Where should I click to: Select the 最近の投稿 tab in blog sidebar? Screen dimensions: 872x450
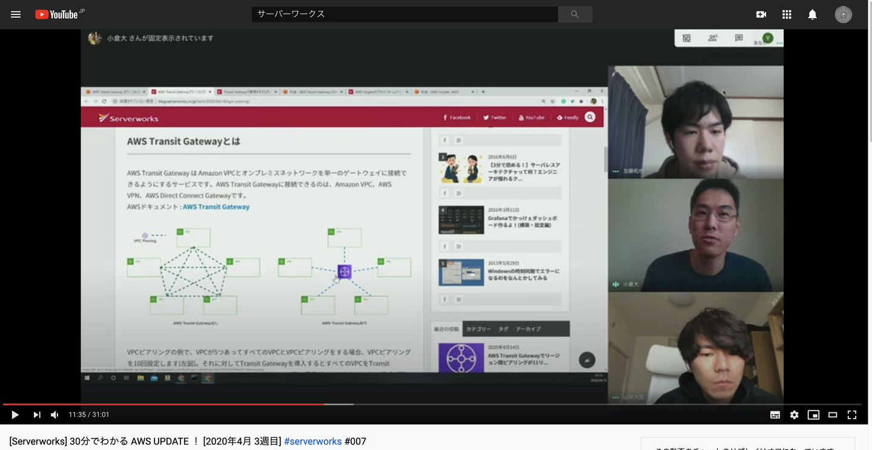pos(446,329)
